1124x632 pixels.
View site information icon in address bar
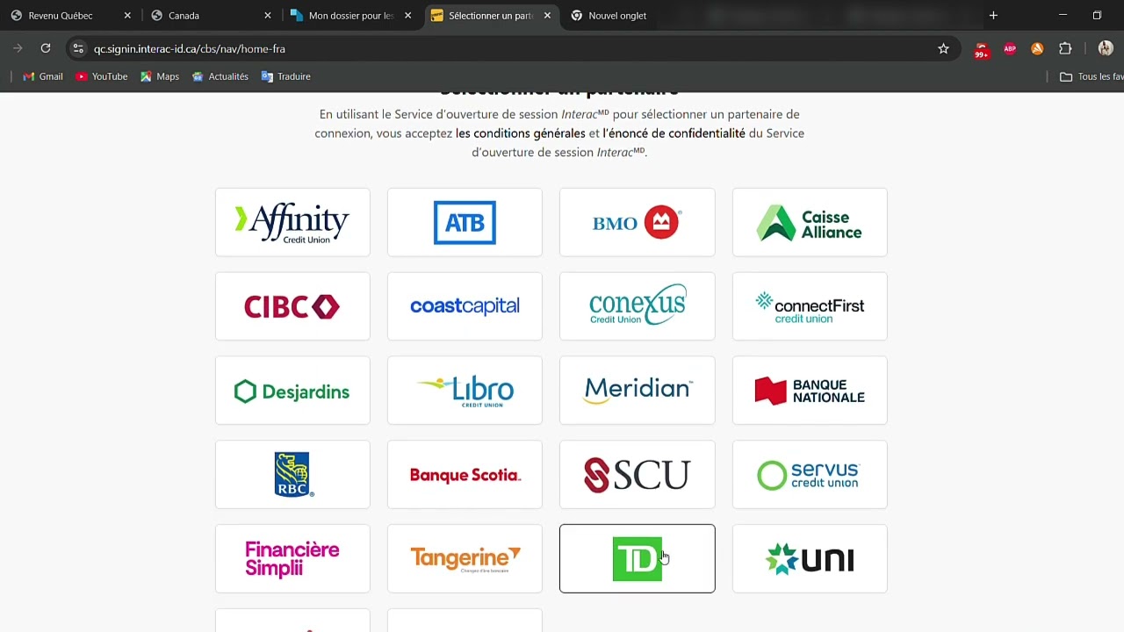click(78, 49)
